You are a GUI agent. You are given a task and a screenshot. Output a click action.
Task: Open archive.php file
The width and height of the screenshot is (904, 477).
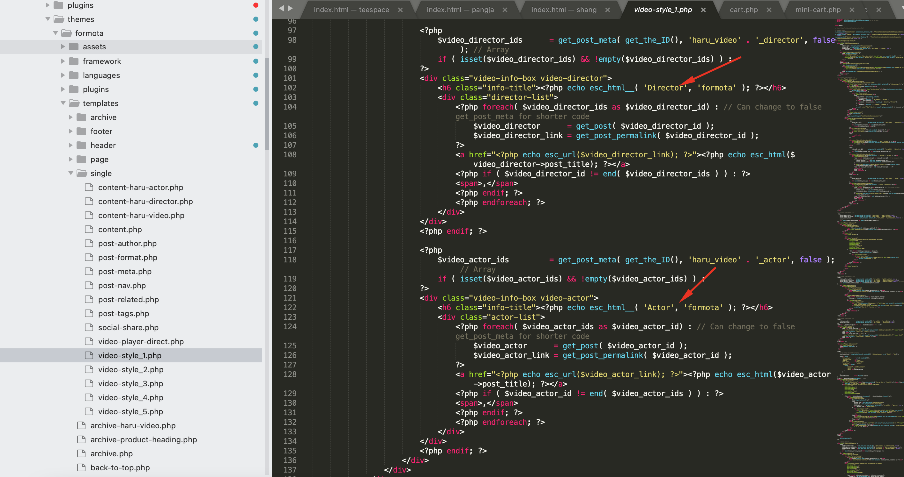(x=111, y=453)
